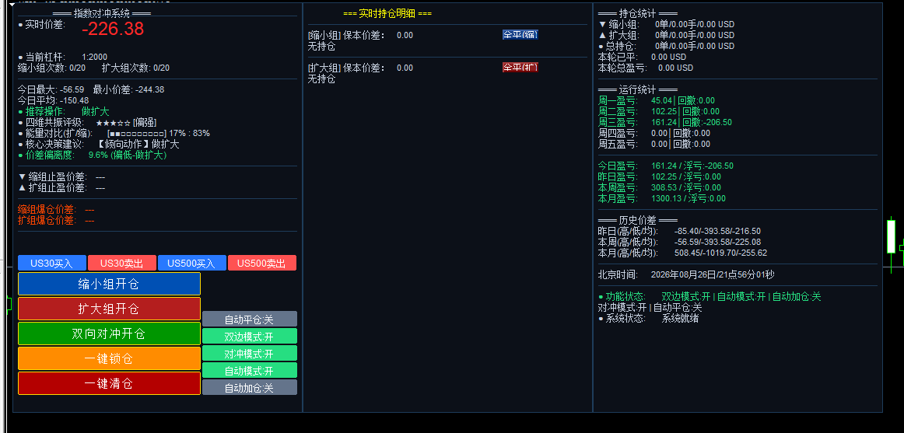Open a position with 缩小组开仓

click(x=109, y=284)
